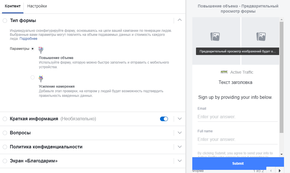Open the Контент tab
290x173 pixels.
(13, 6)
